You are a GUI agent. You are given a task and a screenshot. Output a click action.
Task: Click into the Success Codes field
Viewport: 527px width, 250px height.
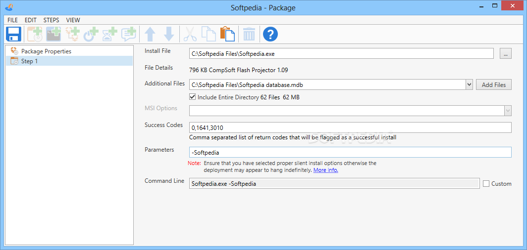point(350,127)
